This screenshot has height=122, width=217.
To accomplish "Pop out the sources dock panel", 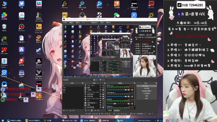I will pos(105,83).
